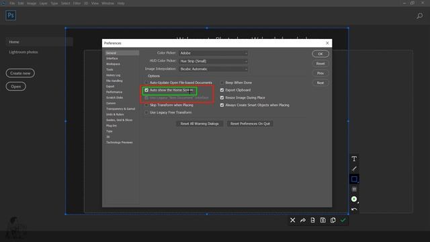Select General preferences category
The height and width of the screenshot is (242, 430).
[x=122, y=52]
